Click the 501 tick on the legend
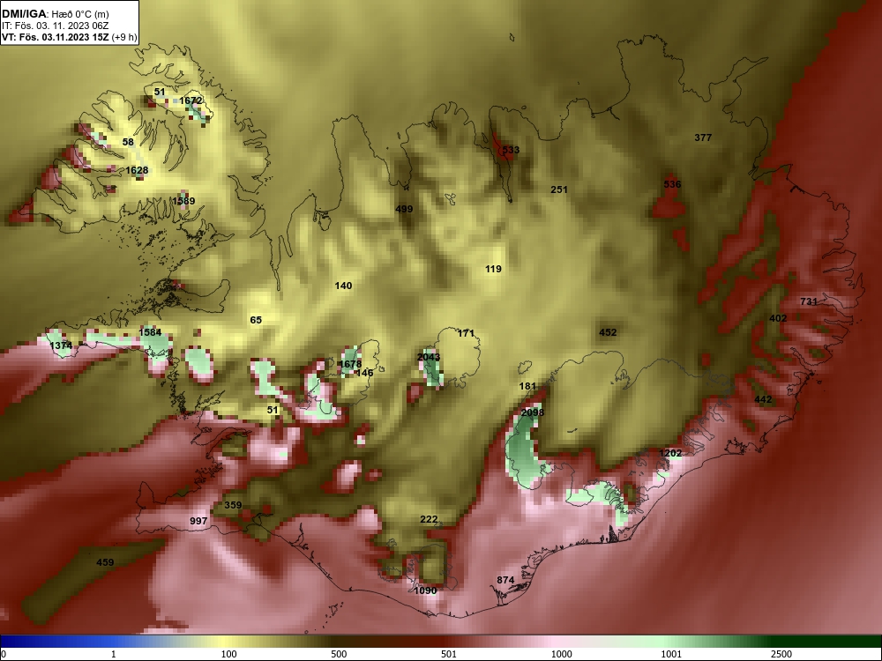Viewport: 882px width, 661px height. tap(449, 654)
